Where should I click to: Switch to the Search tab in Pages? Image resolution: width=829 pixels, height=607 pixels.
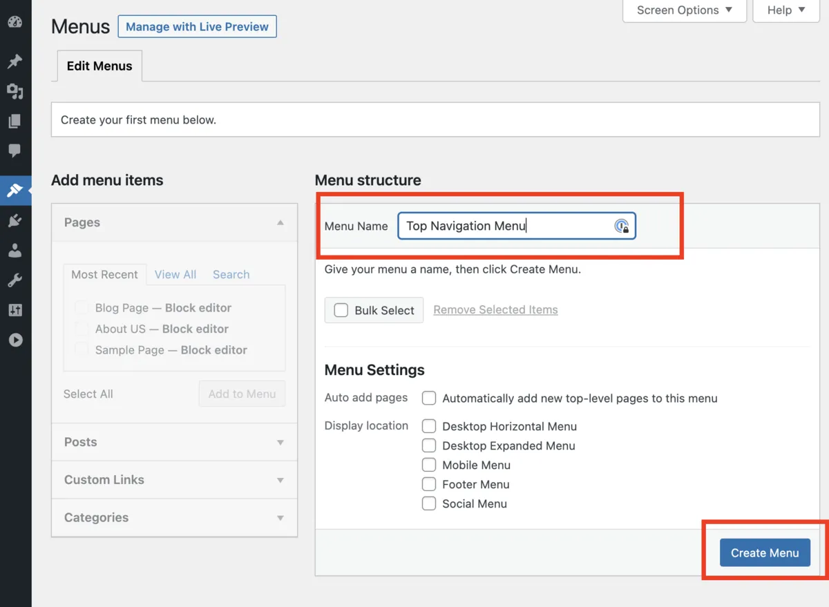pos(231,274)
